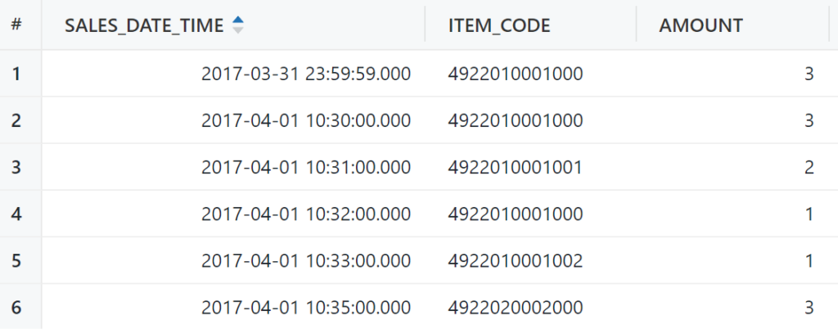
Task: Select row number 4
Action: click(16, 214)
